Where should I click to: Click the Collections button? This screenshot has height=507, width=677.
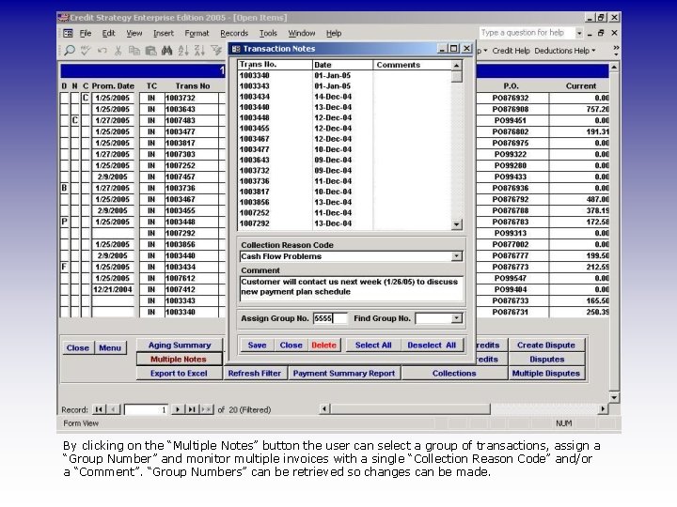454,374
